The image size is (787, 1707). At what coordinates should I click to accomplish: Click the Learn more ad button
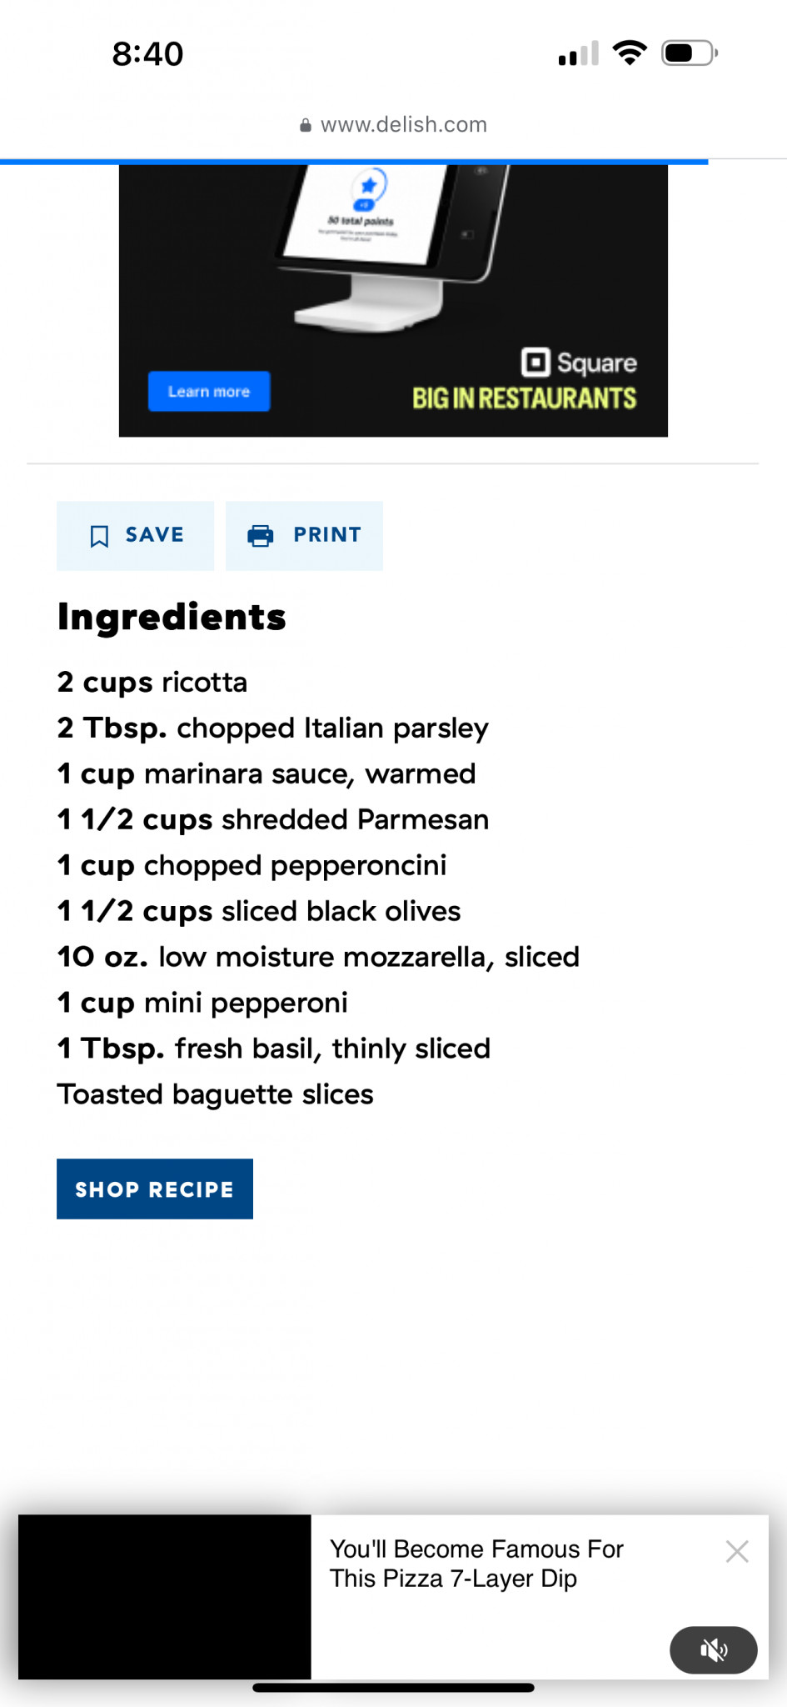click(209, 391)
